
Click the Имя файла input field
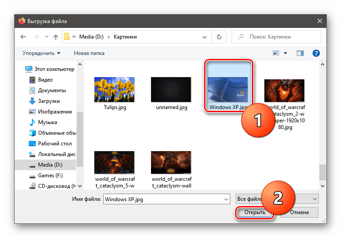click(x=167, y=199)
